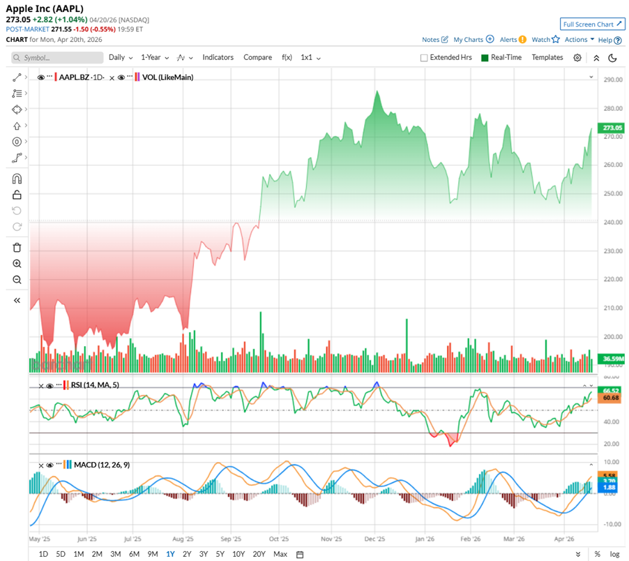Open Templates menu
This screenshot has width=629, height=561.
547,57
